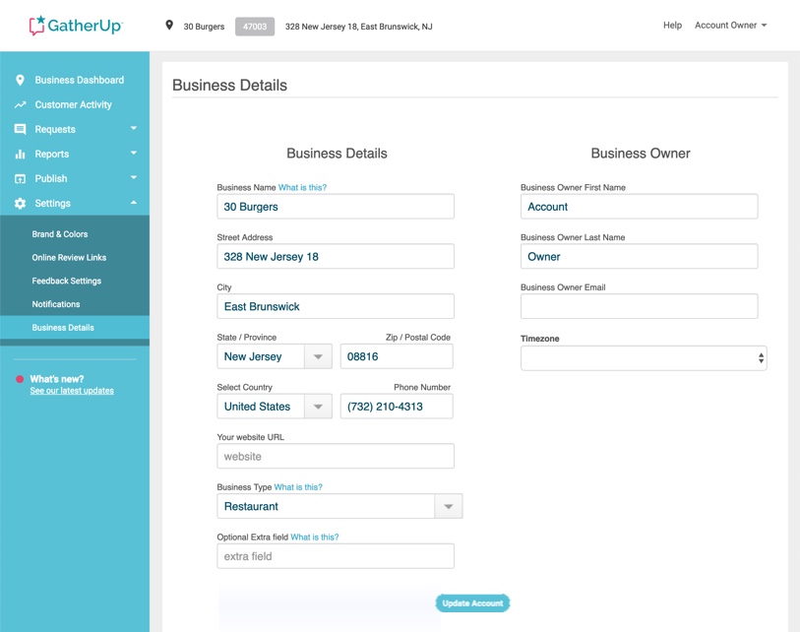Viewport: 800px width, 632px height.
Task: Open the Account Owner menu
Action: [x=727, y=25]
